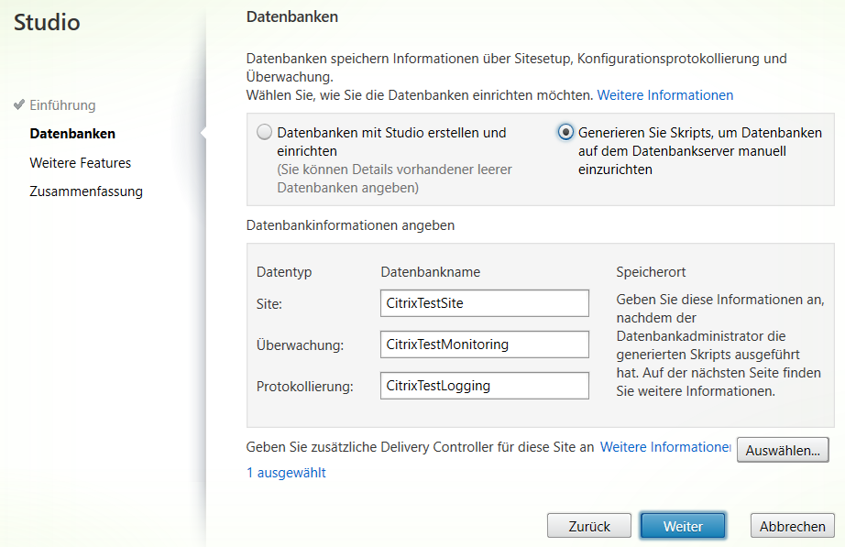
Task: Go to the Einführung step
Action: [62, 105]
